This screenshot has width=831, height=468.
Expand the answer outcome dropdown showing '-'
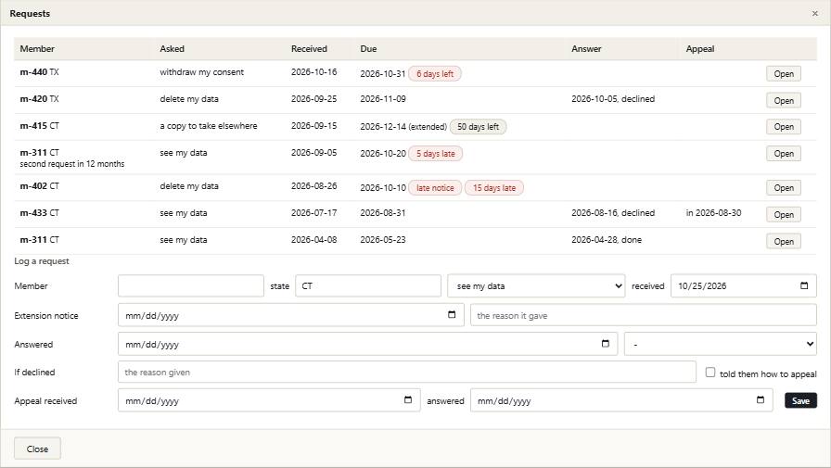(x=721, y=344)
